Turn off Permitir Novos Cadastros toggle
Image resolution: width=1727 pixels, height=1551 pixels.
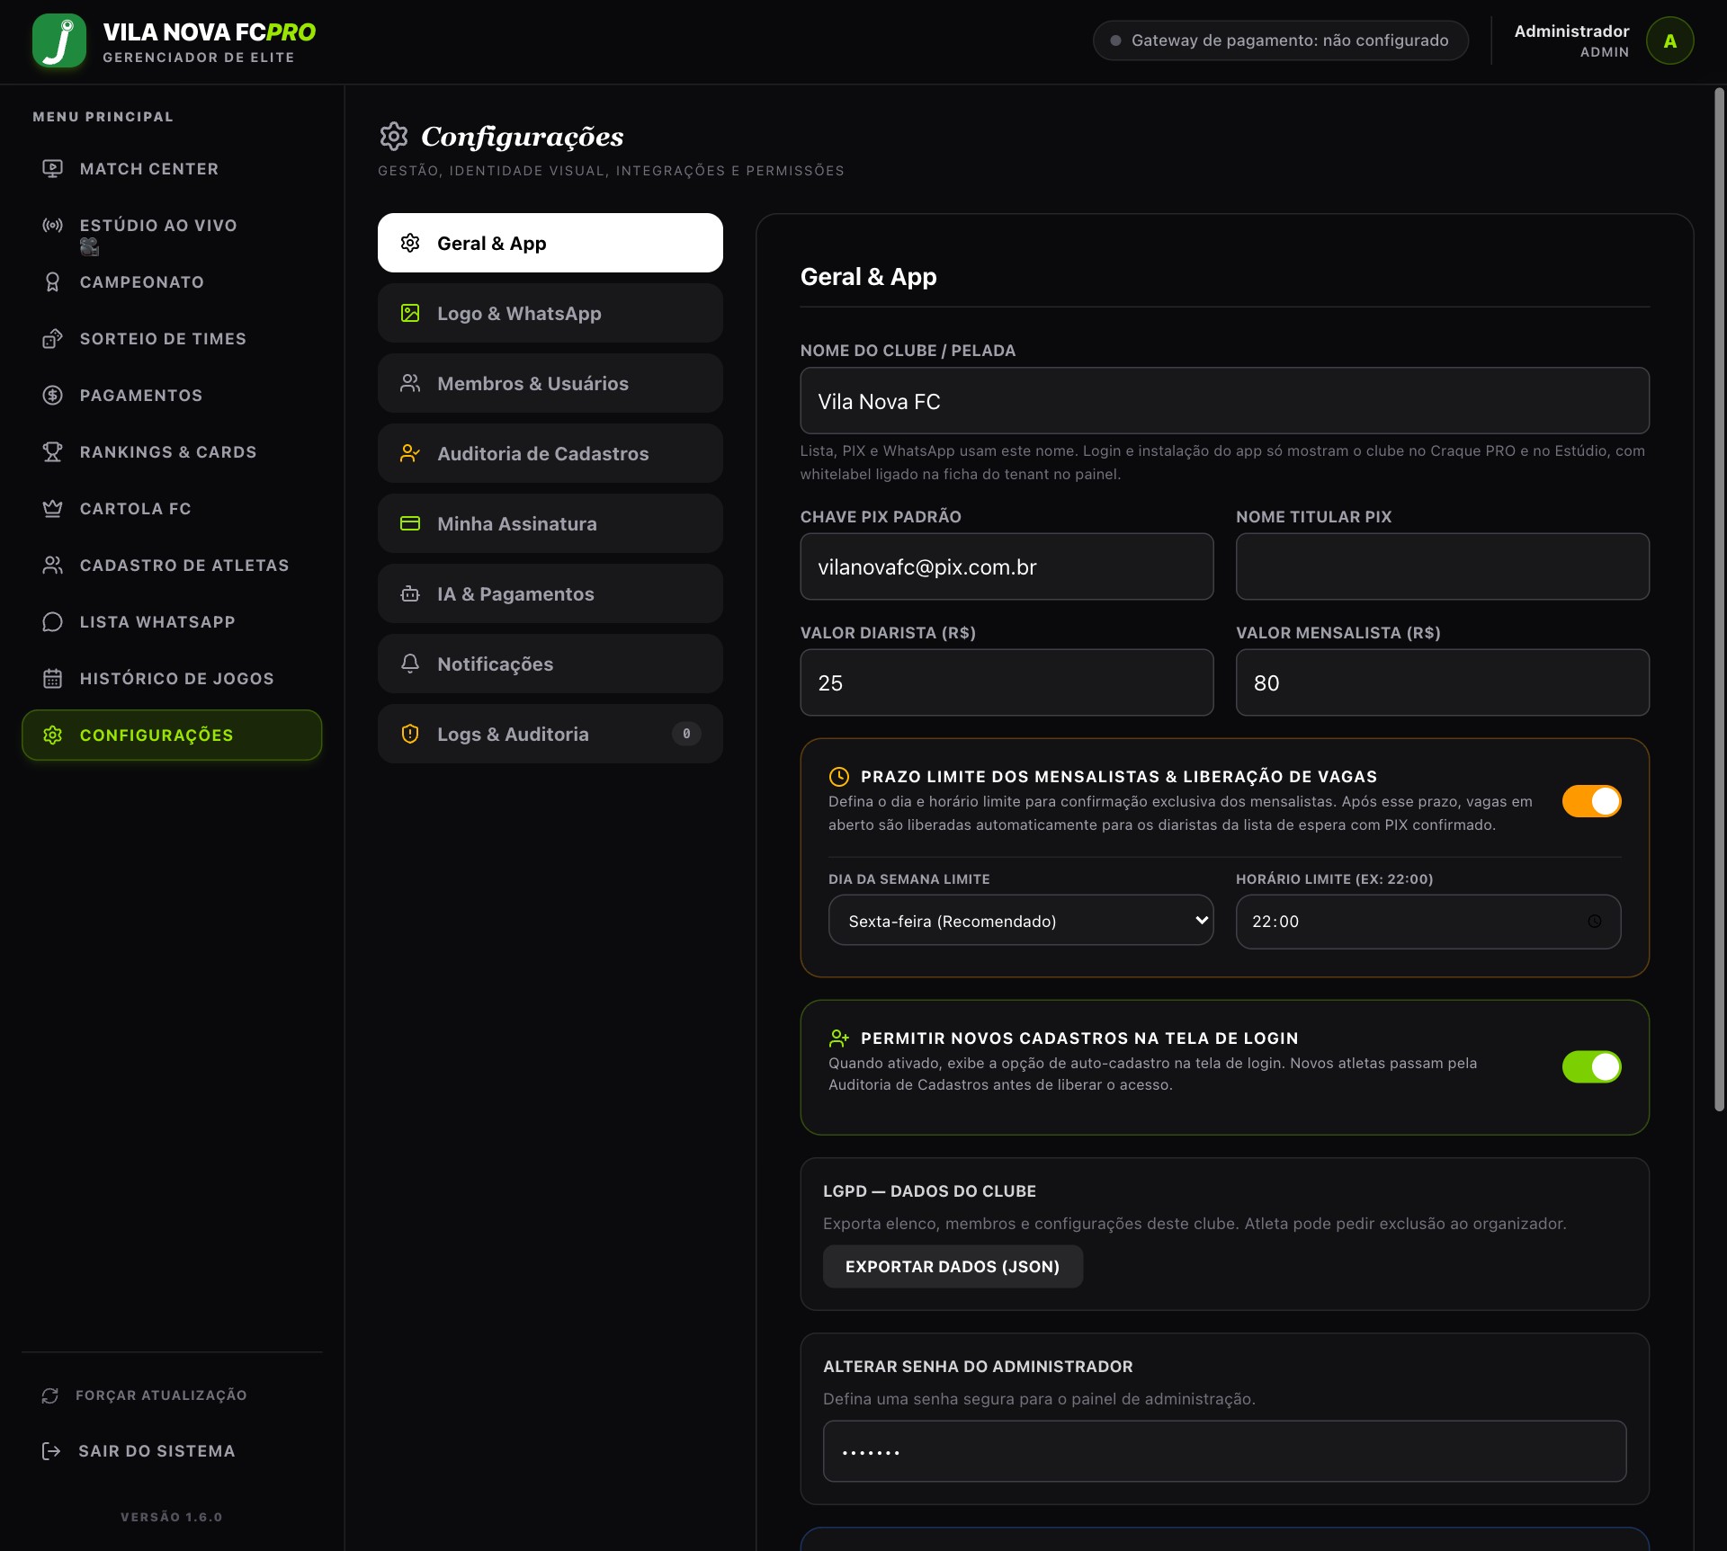[1591, 1067]
